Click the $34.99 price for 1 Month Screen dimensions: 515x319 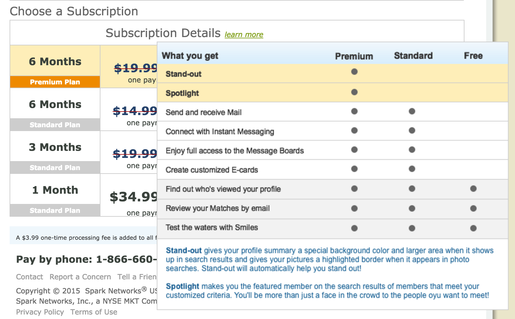coord(133,197)
